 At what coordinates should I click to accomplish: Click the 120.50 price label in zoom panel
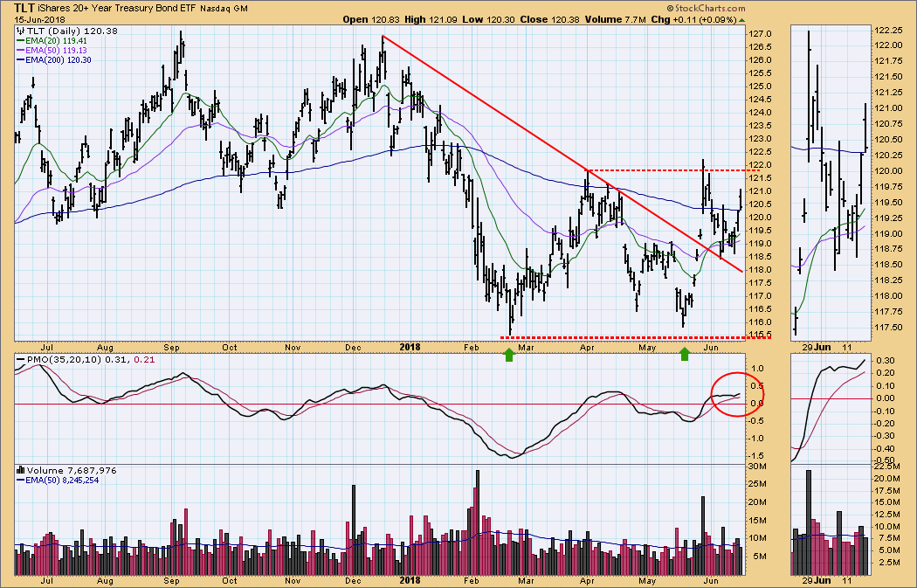(888, 139)
